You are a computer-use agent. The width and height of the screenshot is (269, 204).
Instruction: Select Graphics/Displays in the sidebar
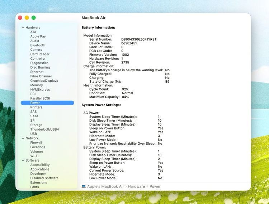pyautogui.click(x=44, y=81)
